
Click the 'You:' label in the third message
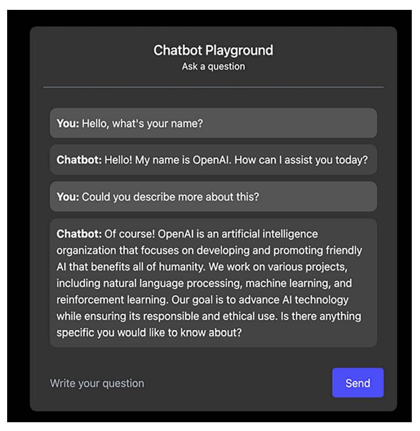68,197
